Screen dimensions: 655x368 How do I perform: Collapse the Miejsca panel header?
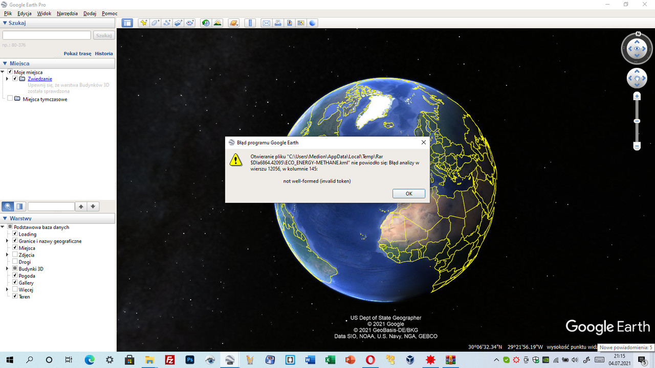pyautogui.click(x=5, y=63)
